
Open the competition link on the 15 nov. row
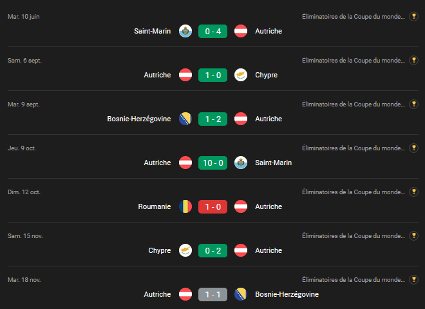354,236
